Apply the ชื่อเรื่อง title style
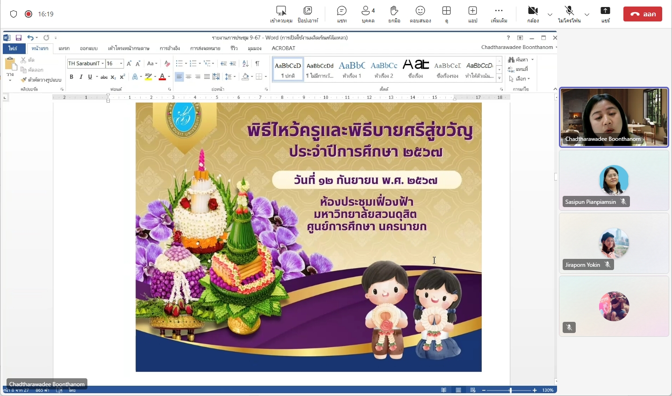 click(415, 69)
